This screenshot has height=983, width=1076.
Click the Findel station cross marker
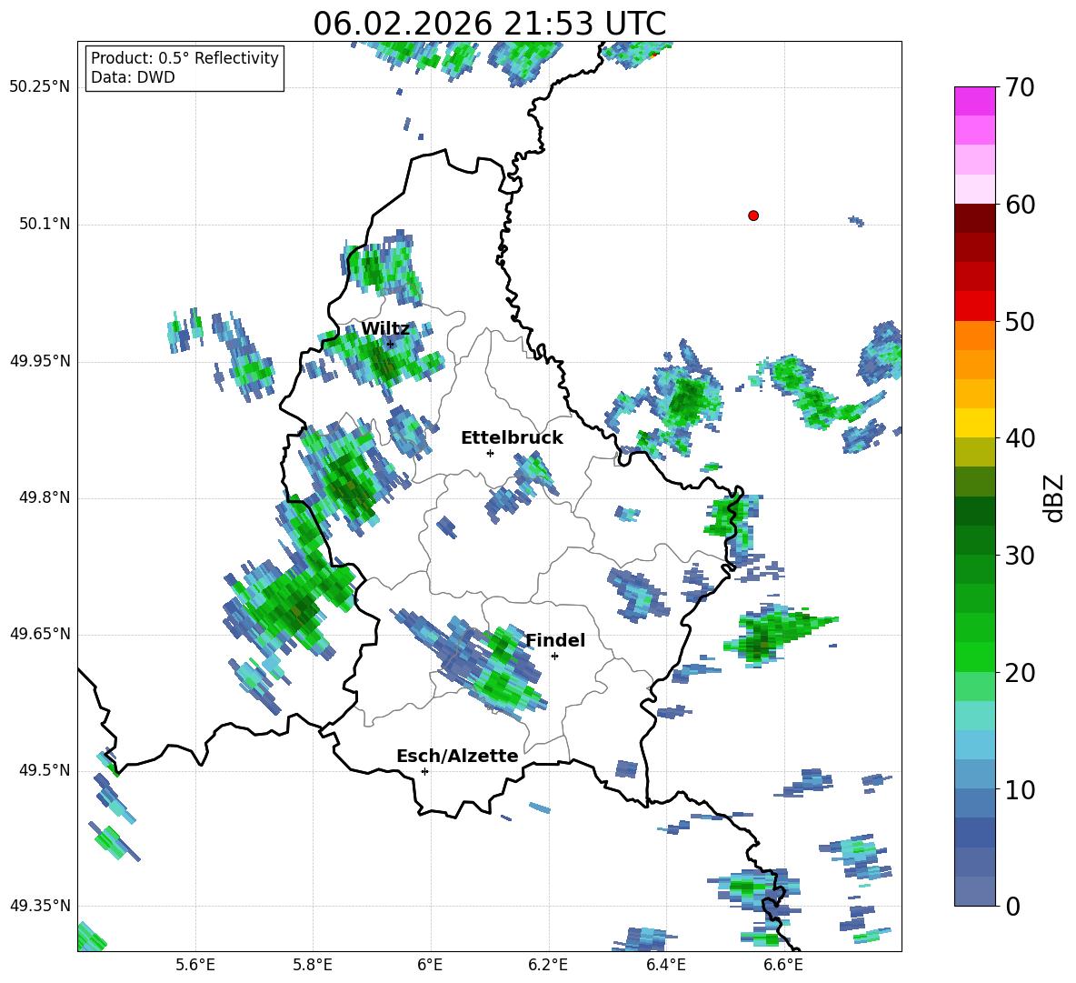point(554,656)
